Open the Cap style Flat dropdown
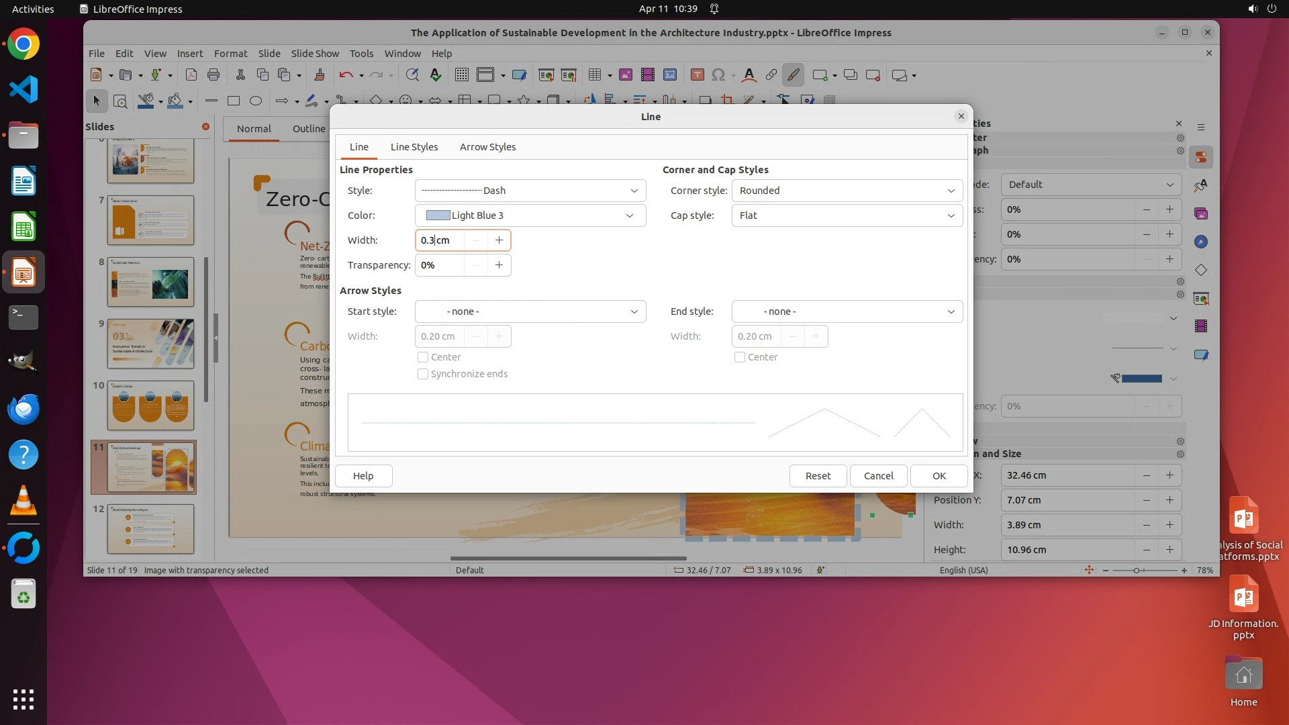1289x725 pixels. pos(847,215)
